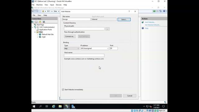Open the Action Center notification icon

pos(163,106)
